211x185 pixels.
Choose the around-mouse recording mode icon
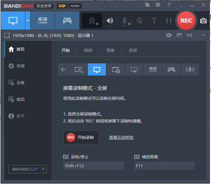pyautogui.click(x=134, y=70)
